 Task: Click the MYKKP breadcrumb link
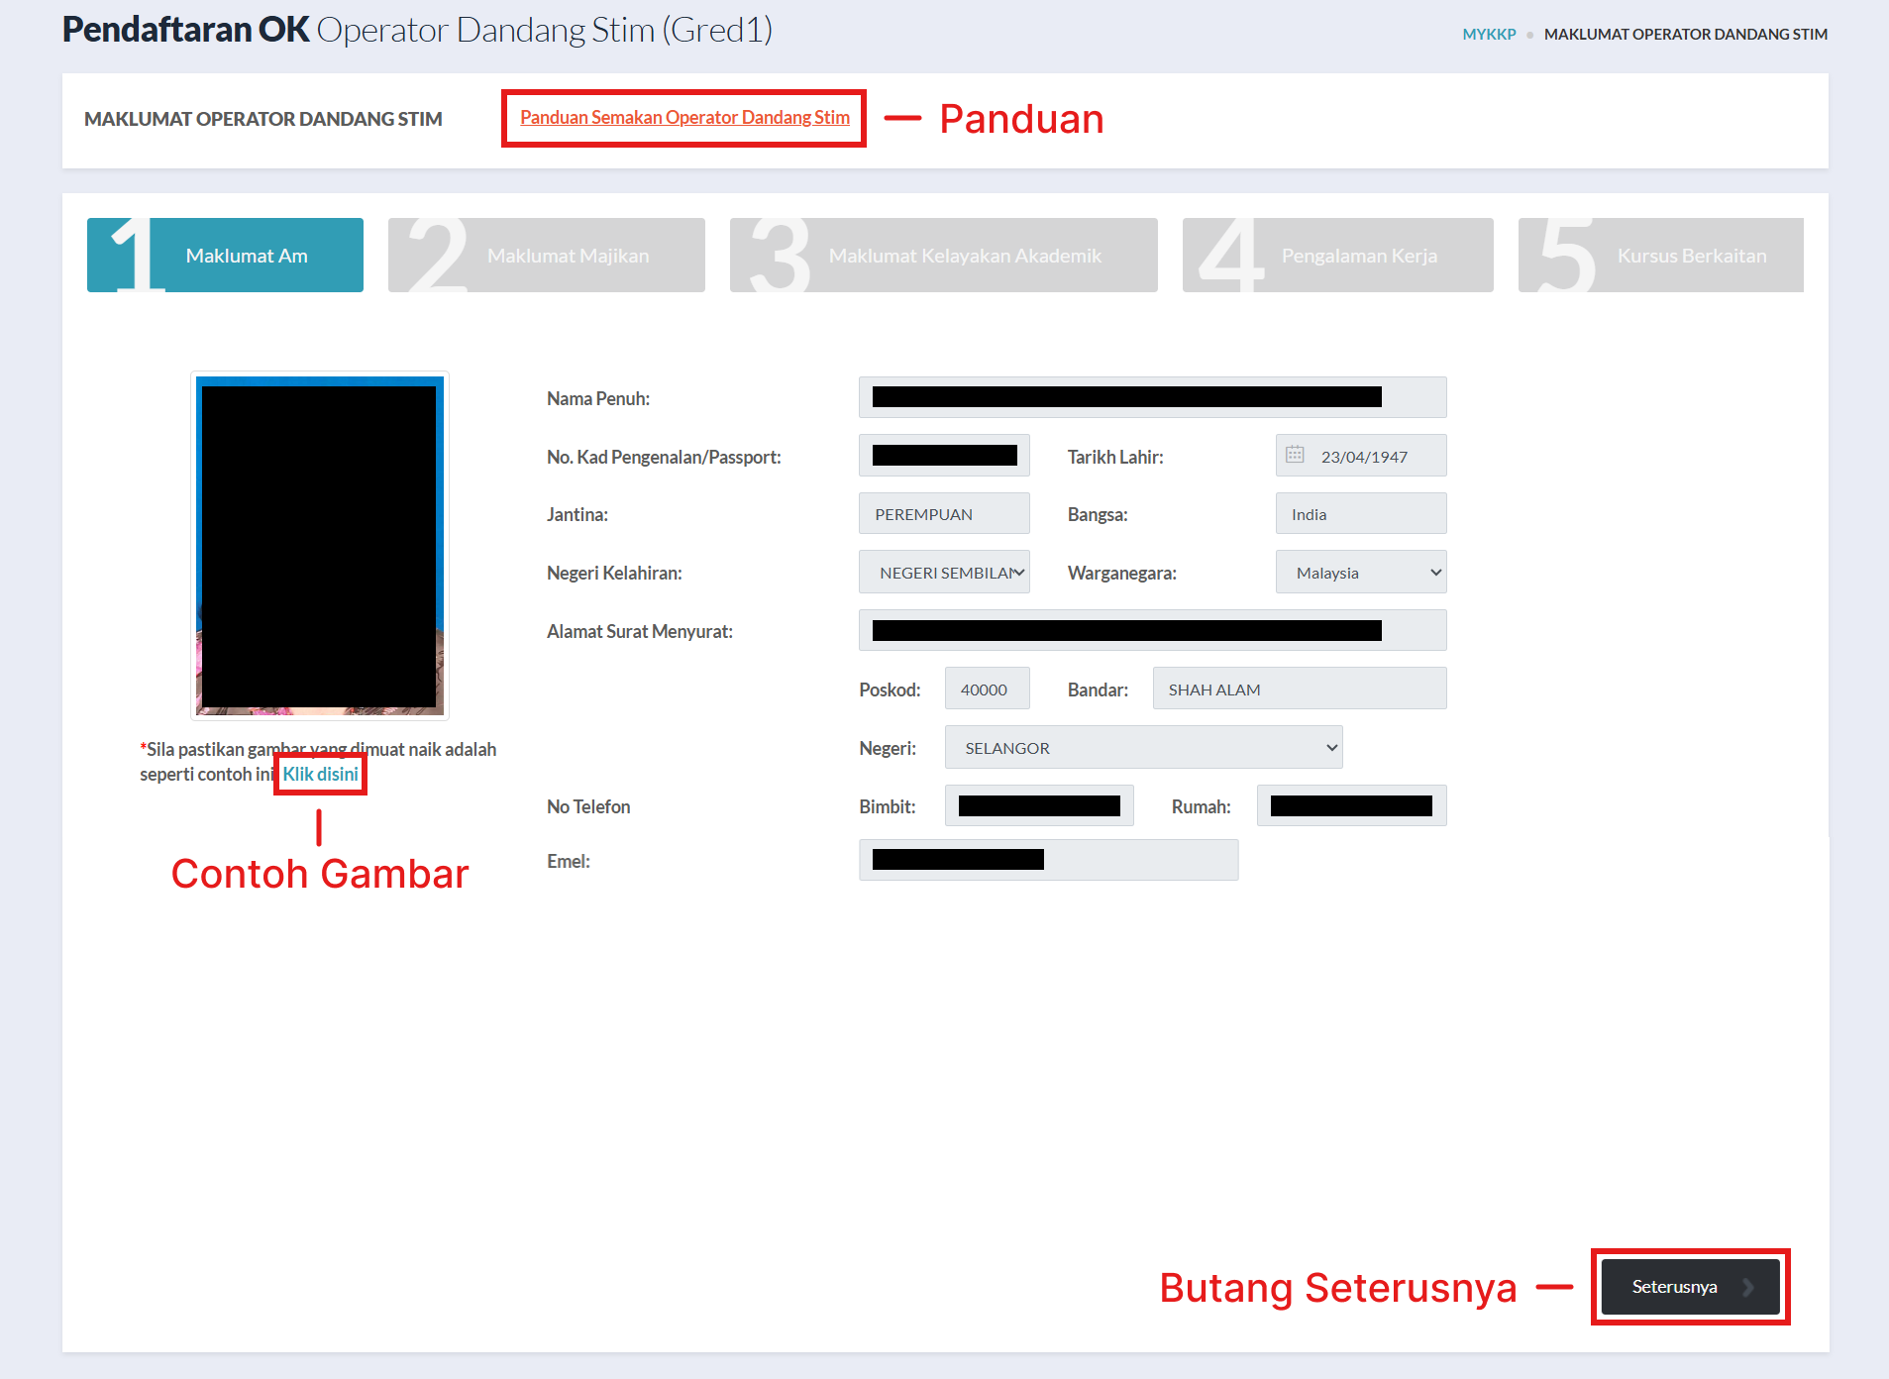point(1489,35)
